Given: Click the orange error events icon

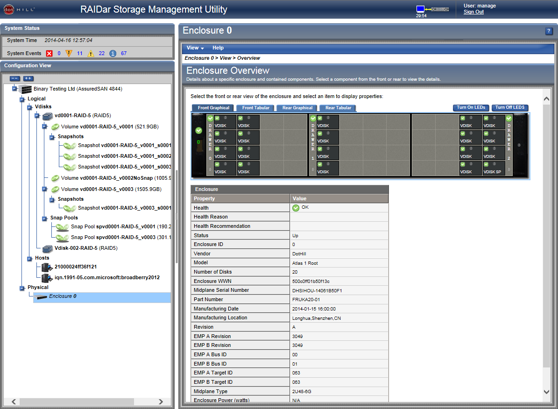Looking at the screenshot, I should 69,53.
